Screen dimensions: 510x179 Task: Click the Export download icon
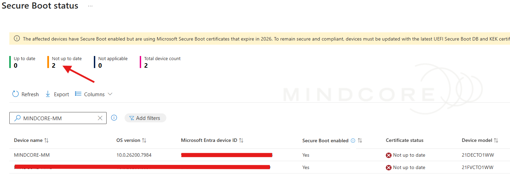pyautogui.click(x=48, y=94)
